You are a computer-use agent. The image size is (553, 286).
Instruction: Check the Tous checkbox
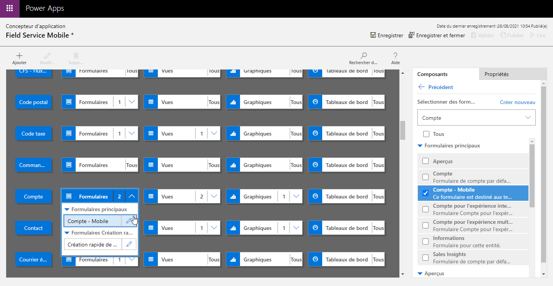pyautogui.click(x=426, y=134)
